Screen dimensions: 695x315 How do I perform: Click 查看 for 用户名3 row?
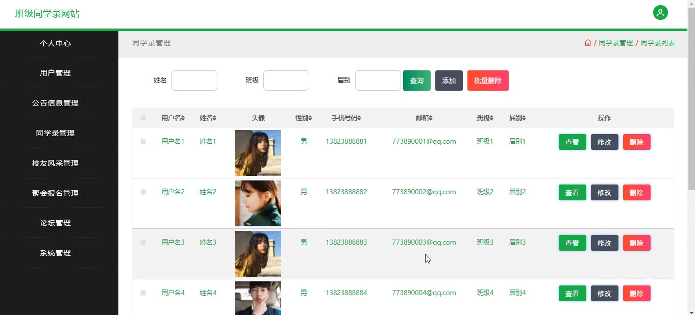tap(573, 243)
